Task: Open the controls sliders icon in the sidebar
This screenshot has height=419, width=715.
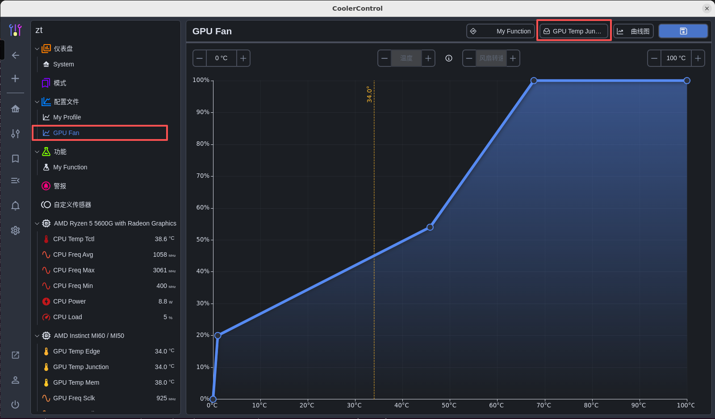Action: click(x=15, y=134)
